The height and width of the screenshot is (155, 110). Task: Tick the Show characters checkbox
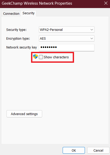coord(41,57)
